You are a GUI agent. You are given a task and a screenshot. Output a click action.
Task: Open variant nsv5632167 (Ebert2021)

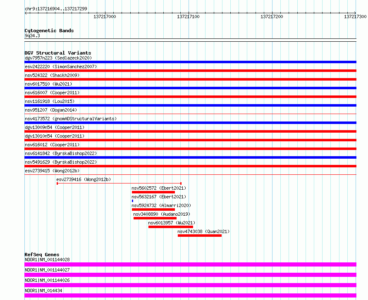click(159, 197)
